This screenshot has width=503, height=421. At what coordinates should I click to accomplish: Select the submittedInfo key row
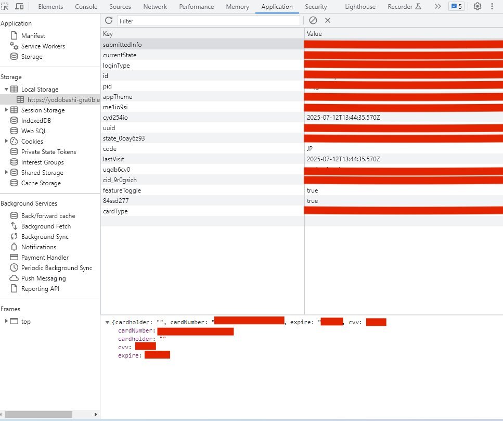pyautogui.click(x=202, y=45)
